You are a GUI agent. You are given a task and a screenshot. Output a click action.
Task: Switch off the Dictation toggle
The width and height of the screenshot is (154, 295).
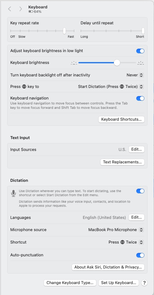point(140,191)
